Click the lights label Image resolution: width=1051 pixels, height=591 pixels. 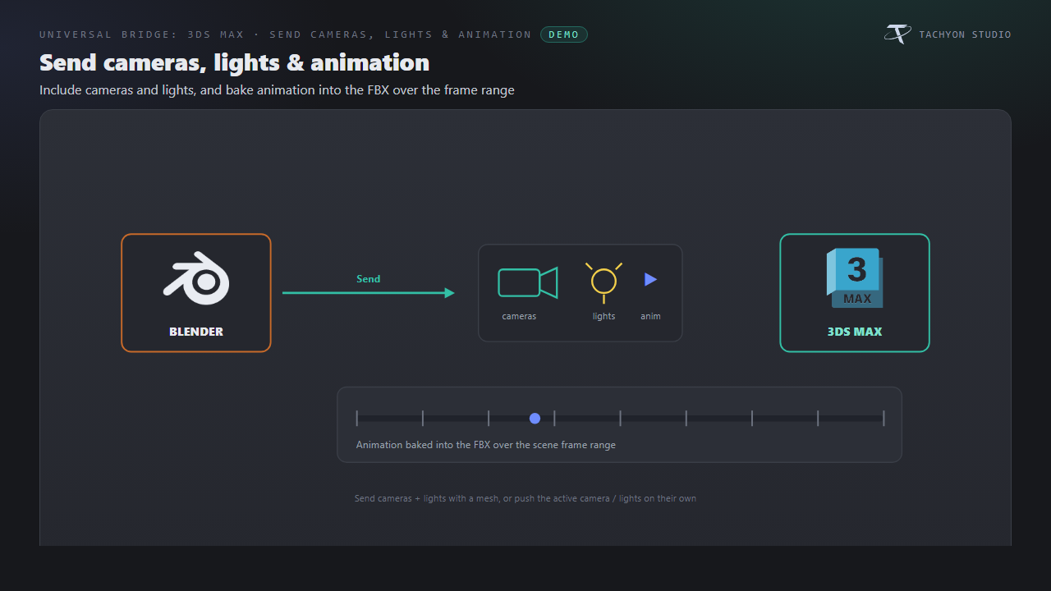(x=604, y=316)
